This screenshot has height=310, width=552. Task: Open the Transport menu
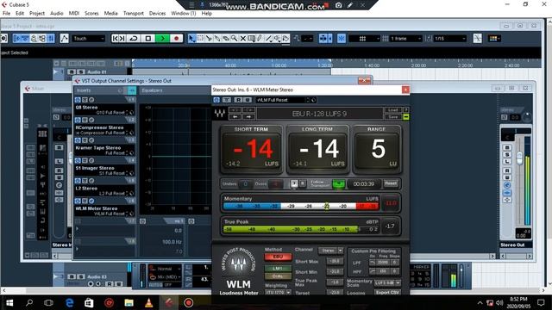(134, 14)
